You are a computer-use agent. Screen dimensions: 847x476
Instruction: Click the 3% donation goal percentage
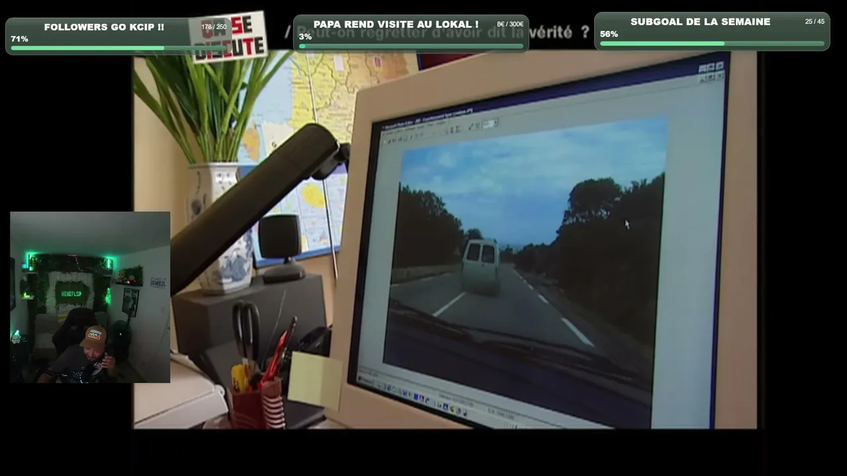pyautogui.click(x=305, y=37)
